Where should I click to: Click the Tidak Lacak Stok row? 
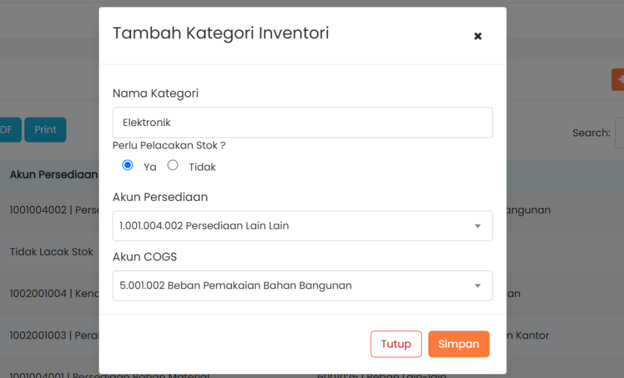click(51, 251)
